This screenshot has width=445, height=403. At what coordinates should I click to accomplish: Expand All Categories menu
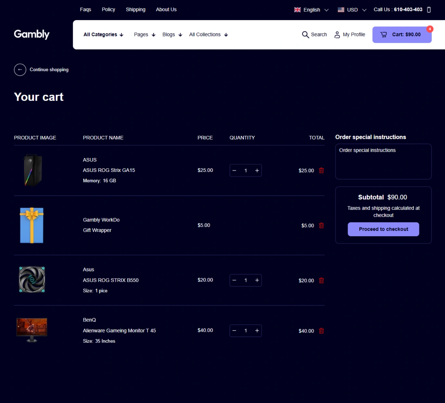coord(103,34)
